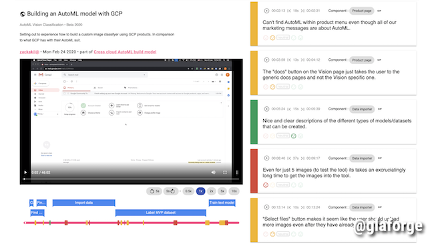
Task: Select the Label MVP dataset timeline segment
Action: [161, 213]
